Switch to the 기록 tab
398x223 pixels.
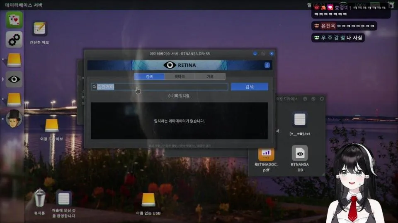pos(210,77)
